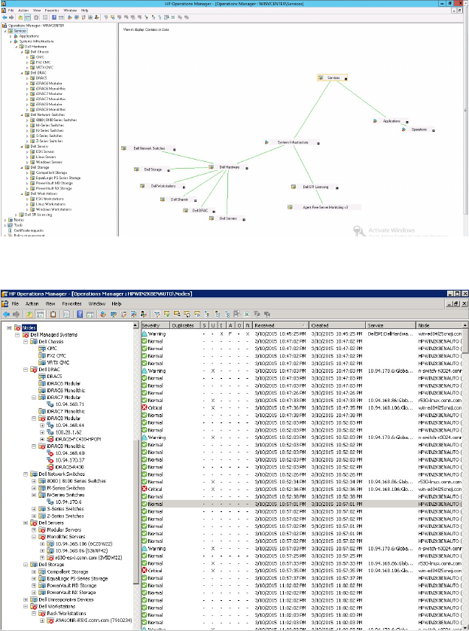Collapse Dell DRAC branch in Nodes tree

(26, 370)
